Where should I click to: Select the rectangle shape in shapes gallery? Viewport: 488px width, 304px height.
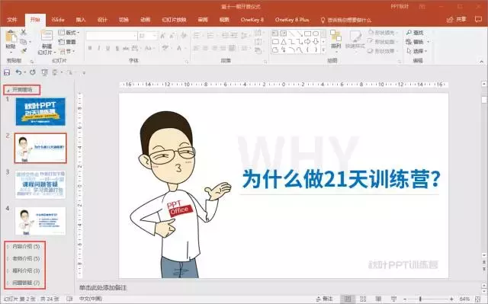click(308, 34)
